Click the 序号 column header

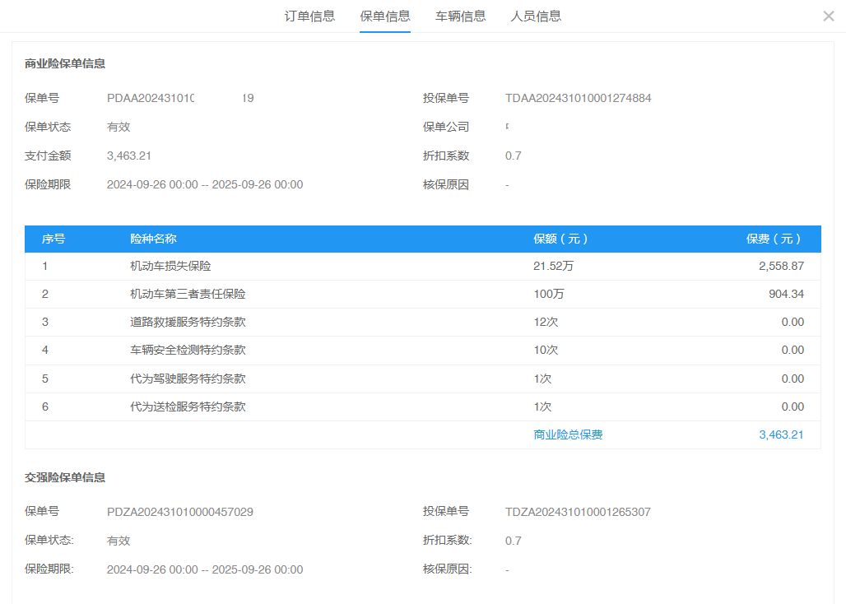[53, 239]
